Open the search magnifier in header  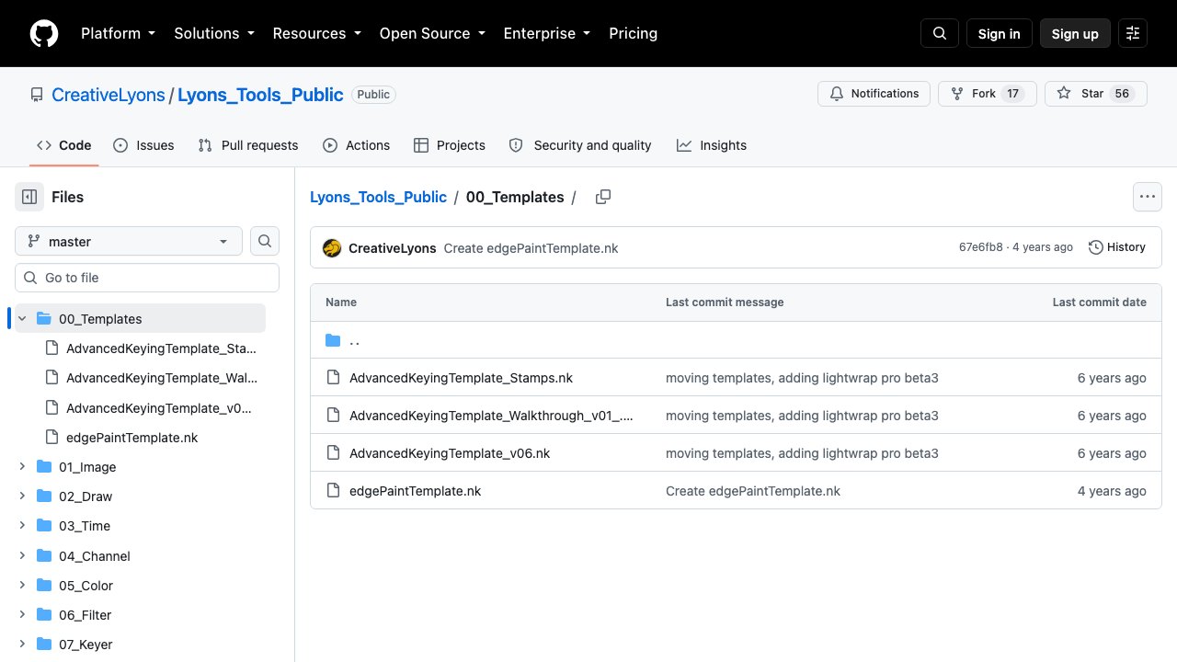pyautogui.click(x=940, y=33)
